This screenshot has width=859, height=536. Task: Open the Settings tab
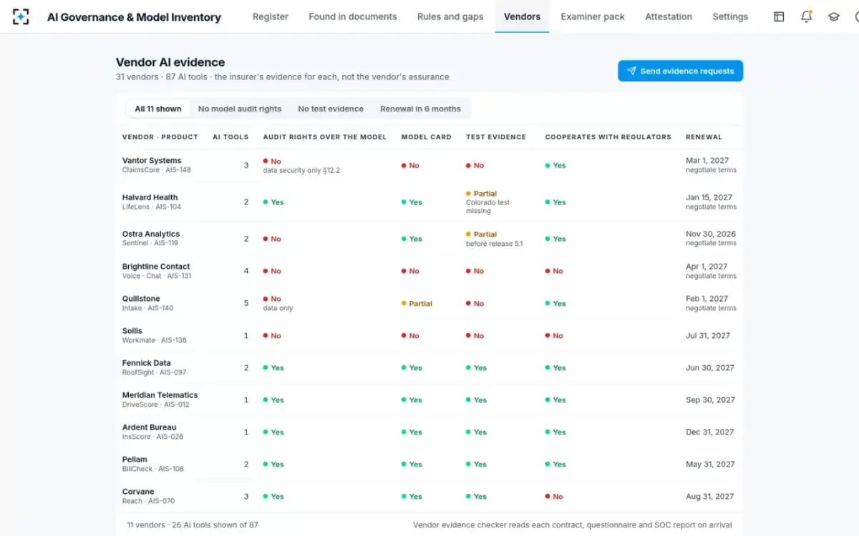(730, 16)
